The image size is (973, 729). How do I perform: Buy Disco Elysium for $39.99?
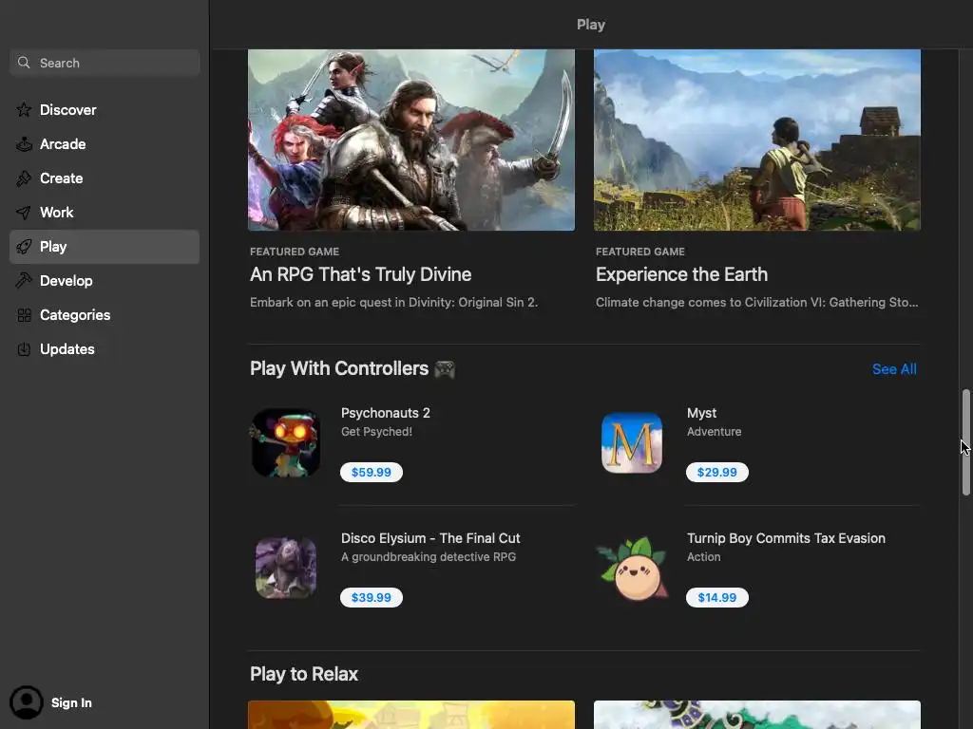point(372,598)
